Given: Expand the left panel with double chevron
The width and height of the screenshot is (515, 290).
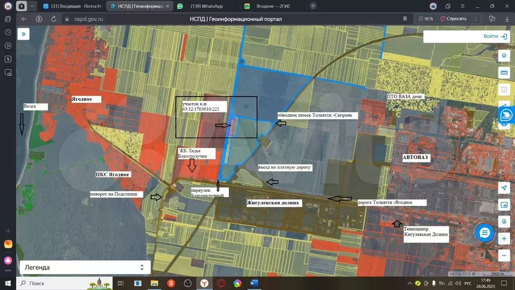Looking at the screenshot, I should coord(24,34).
